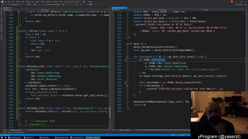The image size is (248, 139).
Task: Click "return 0;" on line 204
Action: coord(140,105)
